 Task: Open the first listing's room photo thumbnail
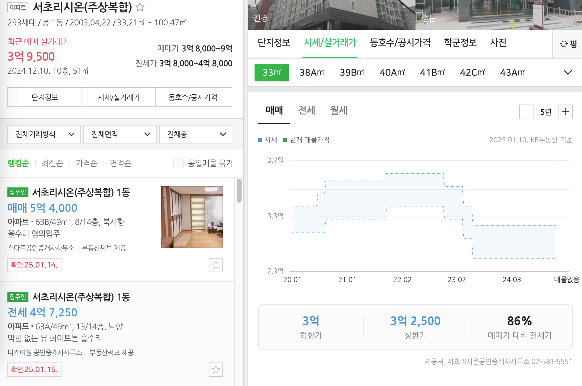point(192,217)
